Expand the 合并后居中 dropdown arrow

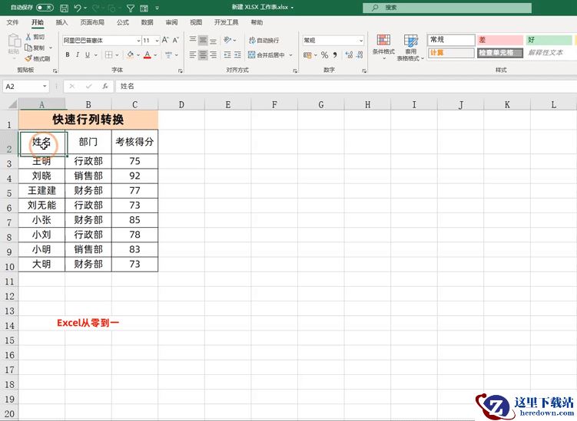(290, 55)
